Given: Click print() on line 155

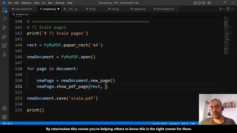Looking at the screenshot, I should pyautogui.click(x=36, y=110).
